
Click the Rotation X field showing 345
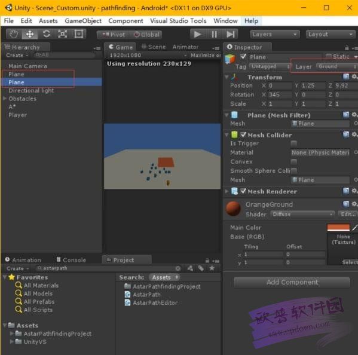point(280,94)
